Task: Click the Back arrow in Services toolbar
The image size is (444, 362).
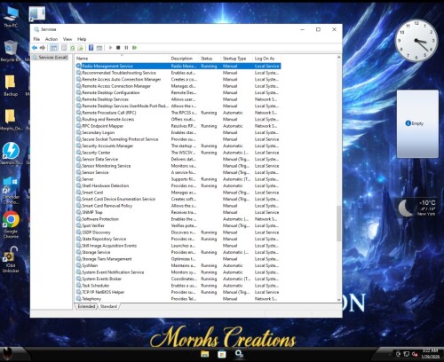Action: point(35,48)
